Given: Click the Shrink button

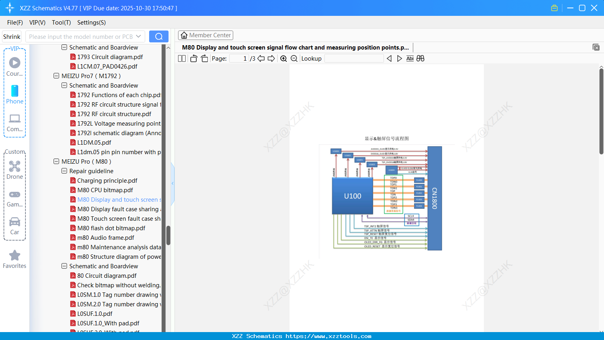Looking at the screenshot, I should pyautogui.click(x=12, y=36).
